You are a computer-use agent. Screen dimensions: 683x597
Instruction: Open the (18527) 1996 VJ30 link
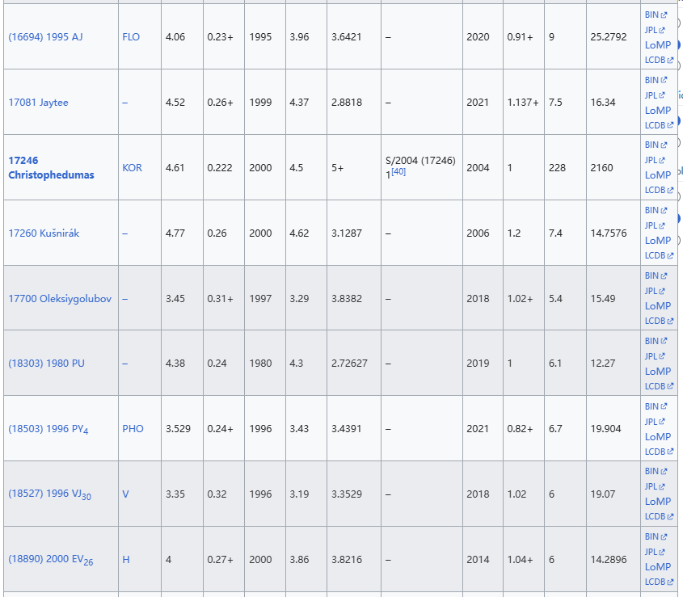point(49,494)
